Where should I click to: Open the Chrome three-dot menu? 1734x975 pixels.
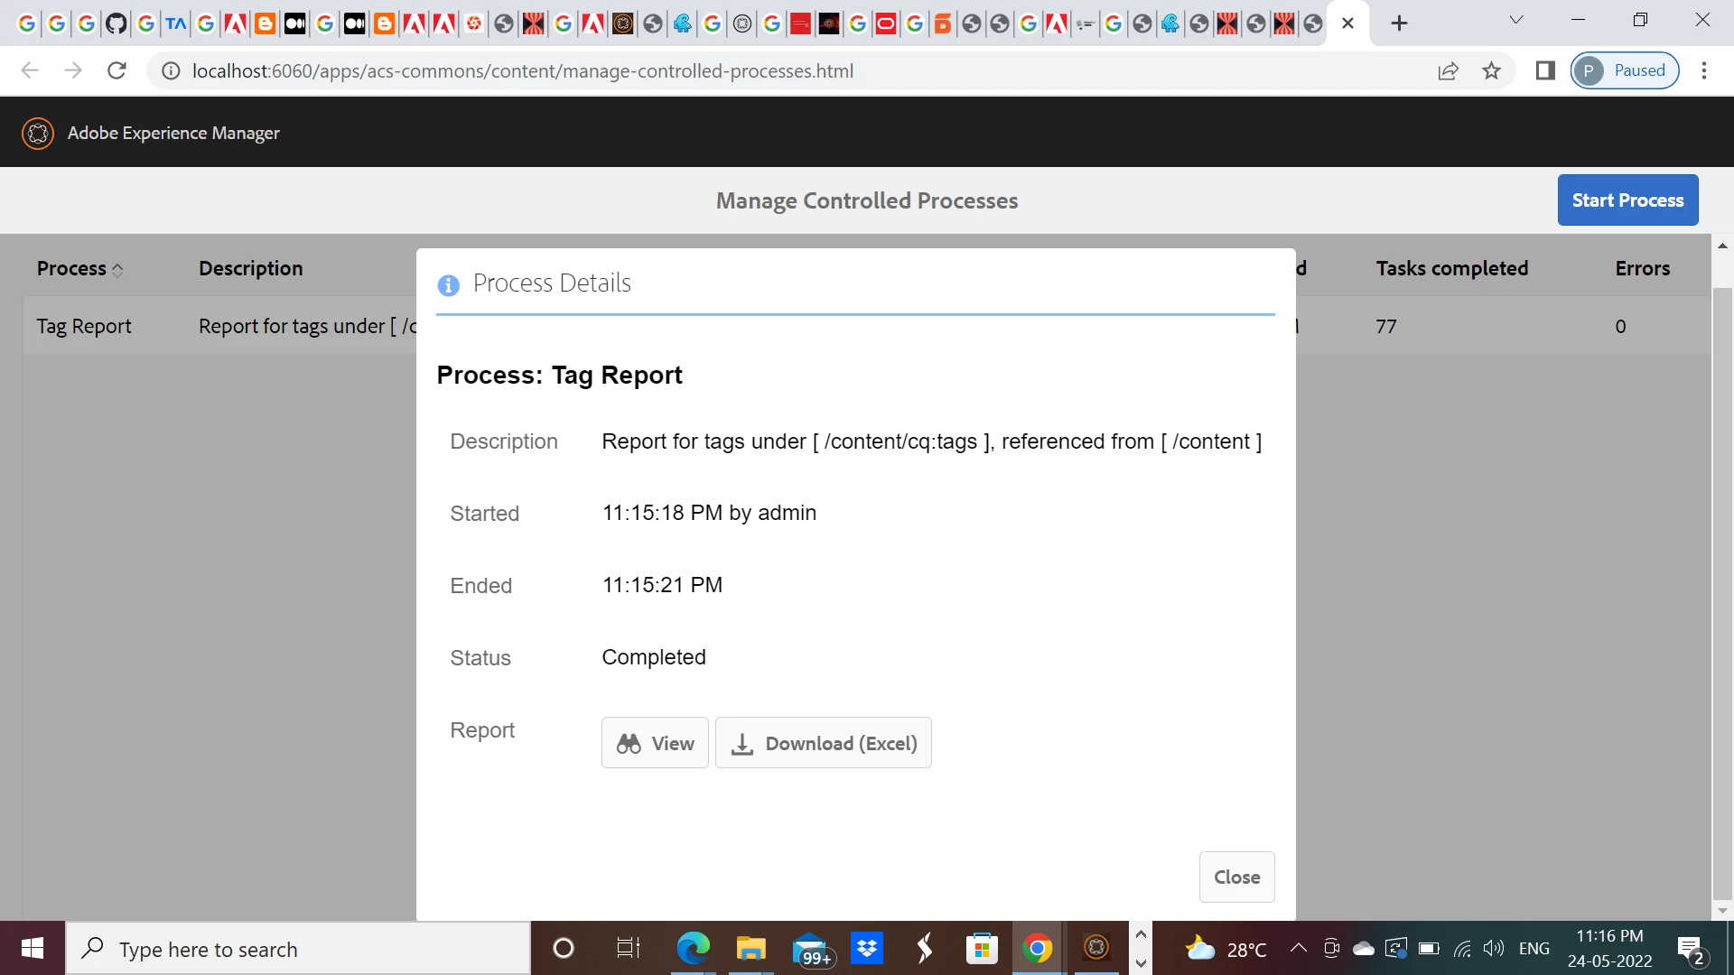[x=1704, y=70]
